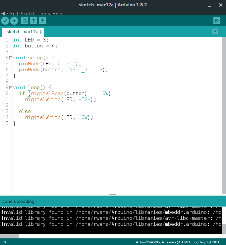Screen dimensions: 226x245
Task: Click 'digitalWrite' in the 'LED, LOW' line
Action: pos(43,117)
